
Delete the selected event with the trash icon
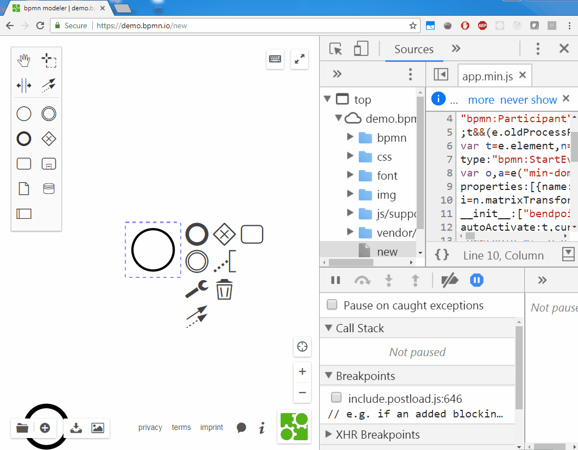pyautogui.click(x=224, y=289)
